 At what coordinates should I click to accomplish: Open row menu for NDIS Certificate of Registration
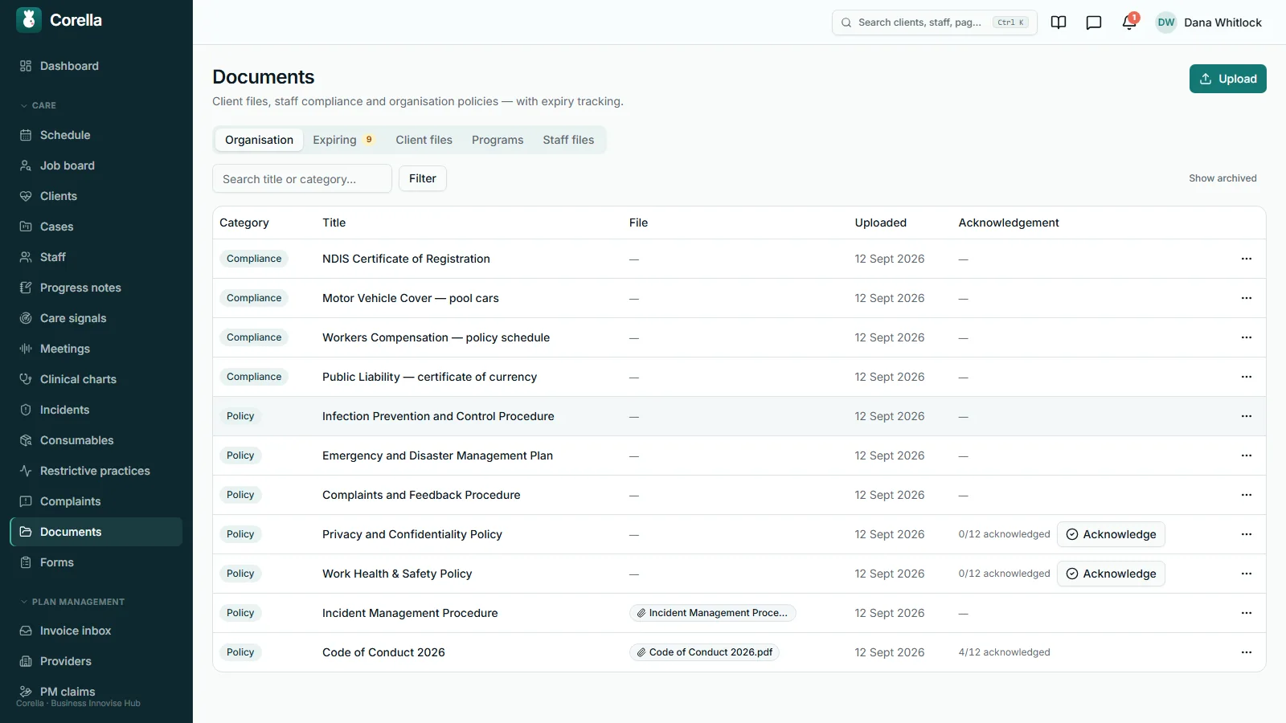coord(1247,259)
